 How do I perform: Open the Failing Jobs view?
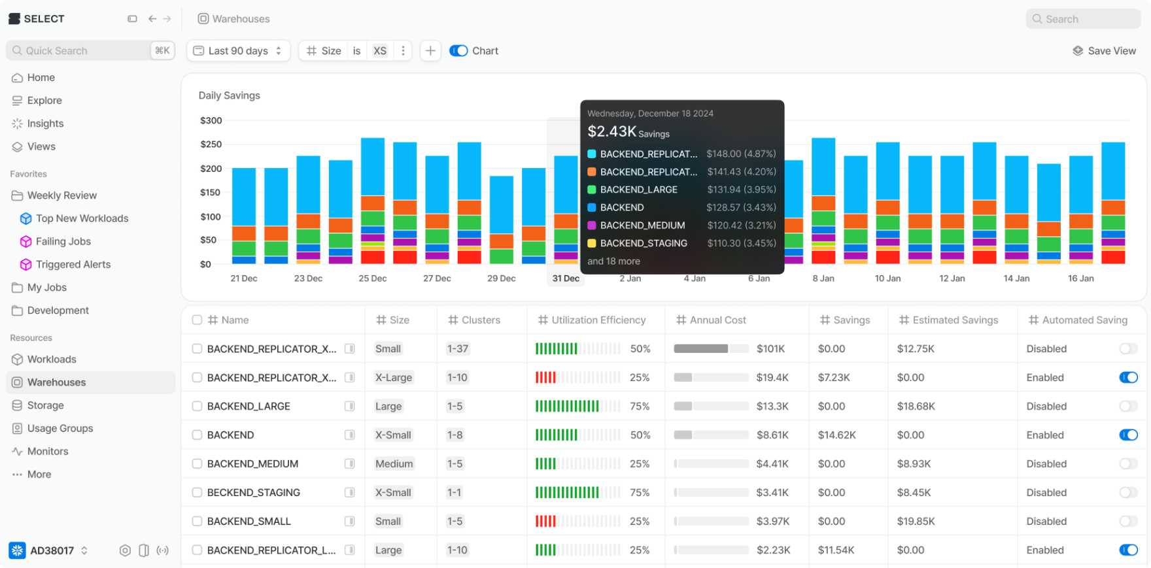pyautogui.click(x=63, y=241)
